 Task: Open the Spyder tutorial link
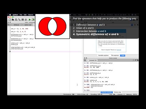pos(119,50)
